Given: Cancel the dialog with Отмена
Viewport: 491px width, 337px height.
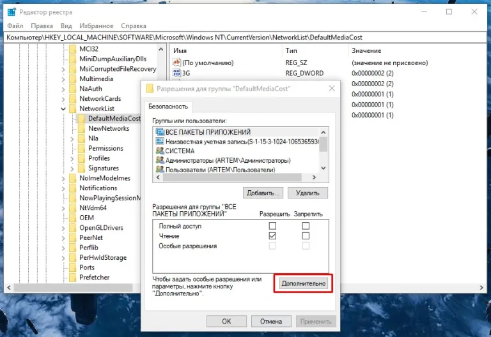Looking at the screenshot, I should pyautogui.click(x=271, y=322).
